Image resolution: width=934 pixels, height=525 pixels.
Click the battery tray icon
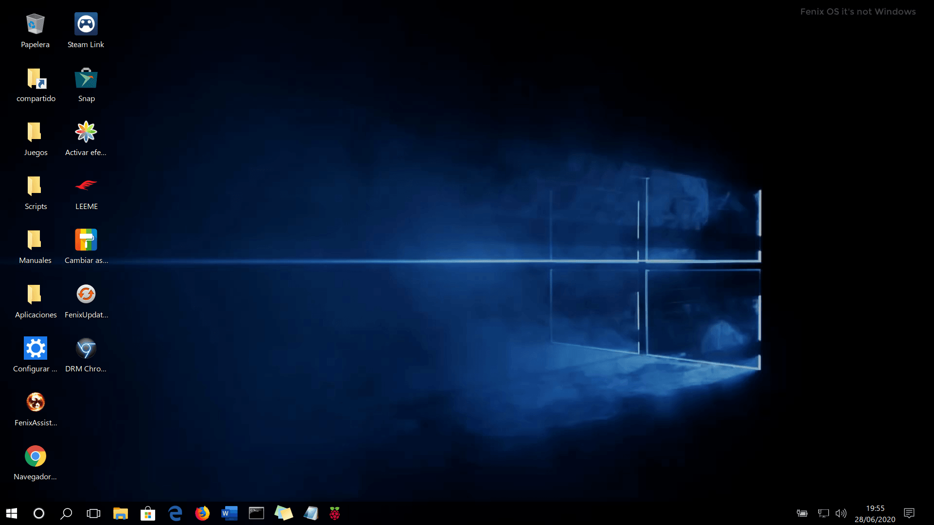(x=802, y=513)
